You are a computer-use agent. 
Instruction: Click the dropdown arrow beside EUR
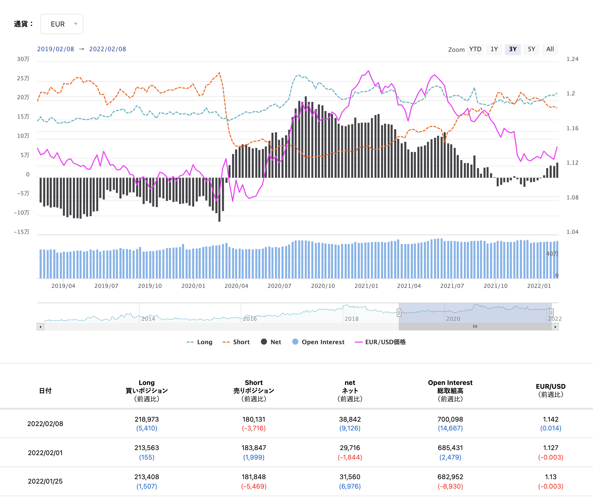click(x=75, y=24)
